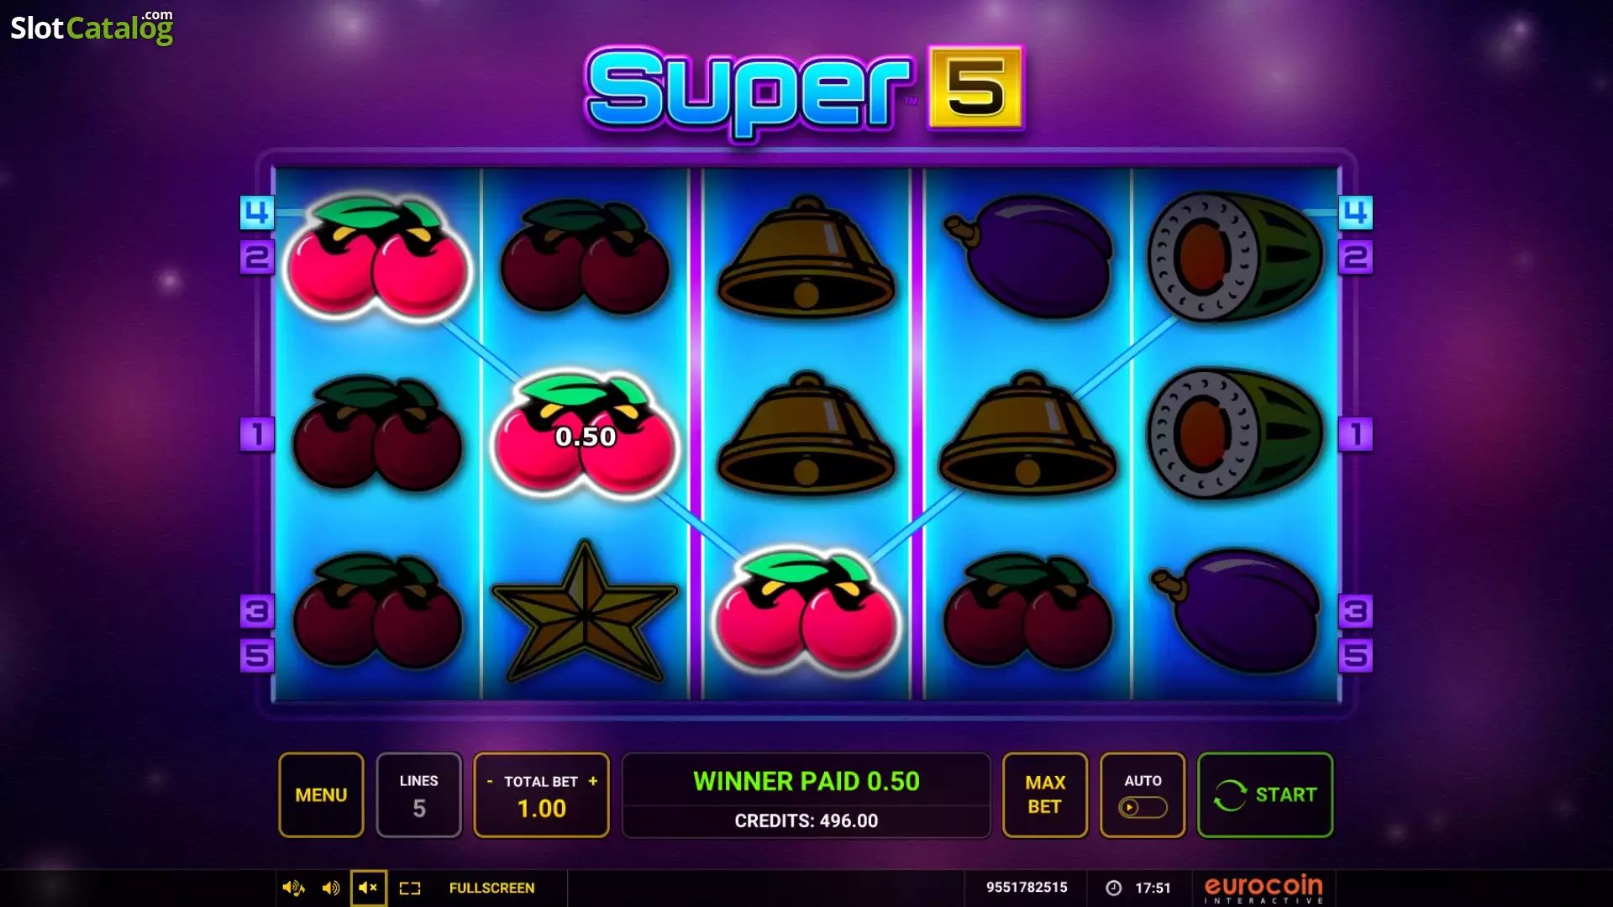This screenshot has width=1613, height=907.
Task: Click the mute sound icon
Action: pyautogui.click(x=368, y=888)
